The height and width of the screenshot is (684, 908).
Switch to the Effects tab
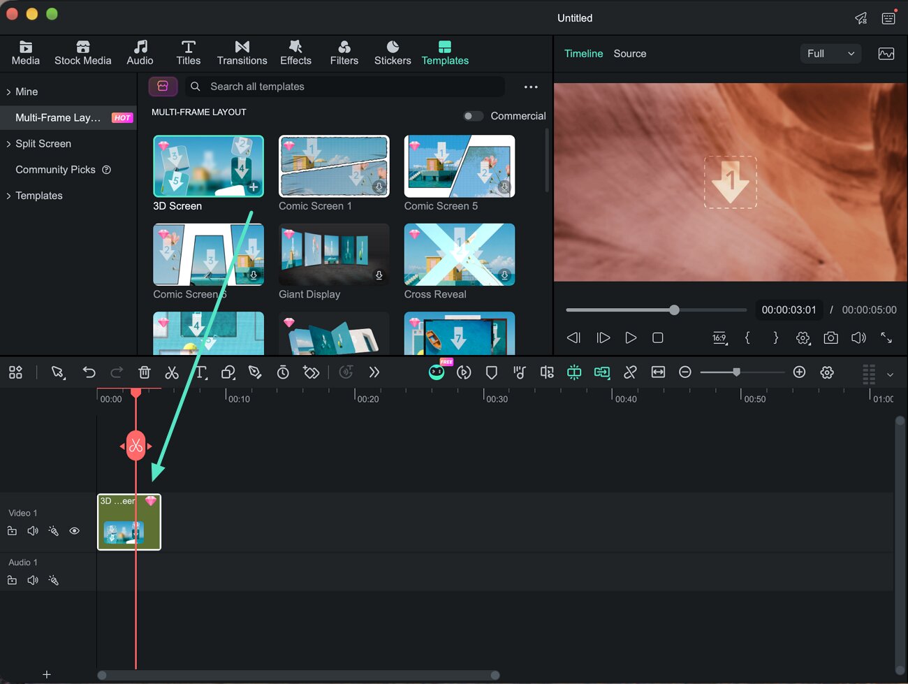point(295,53)
